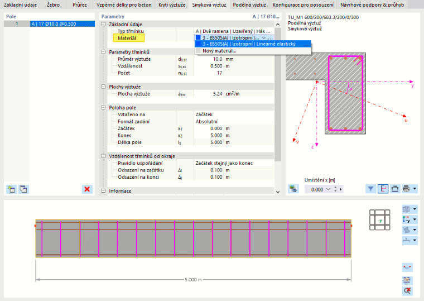Switch to the Podélná výztuž tab
The width and height of the screenshot is (424, 301).
coord(249,5)
